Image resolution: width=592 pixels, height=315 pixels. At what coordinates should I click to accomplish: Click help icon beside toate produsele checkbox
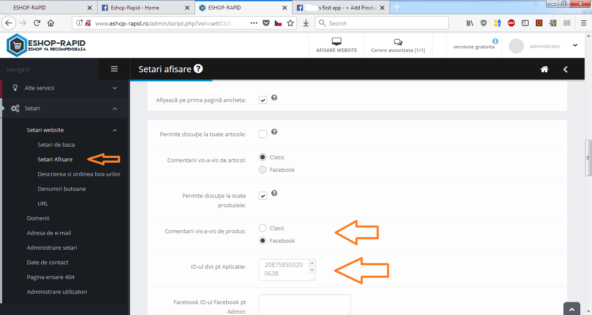(x=274, y=193)
